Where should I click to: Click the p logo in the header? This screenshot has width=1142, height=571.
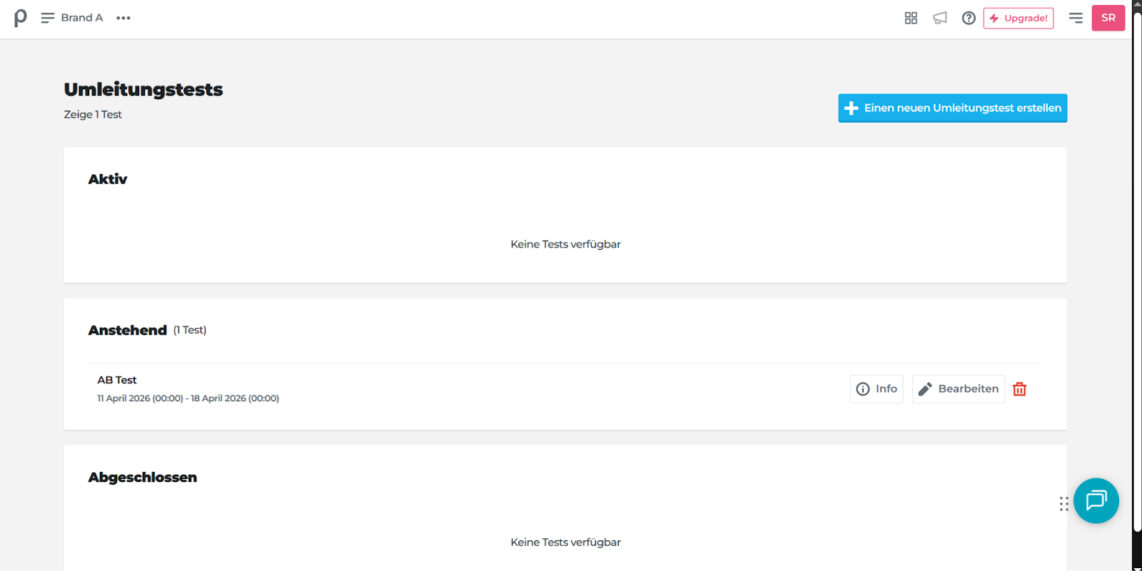point(20,18)
